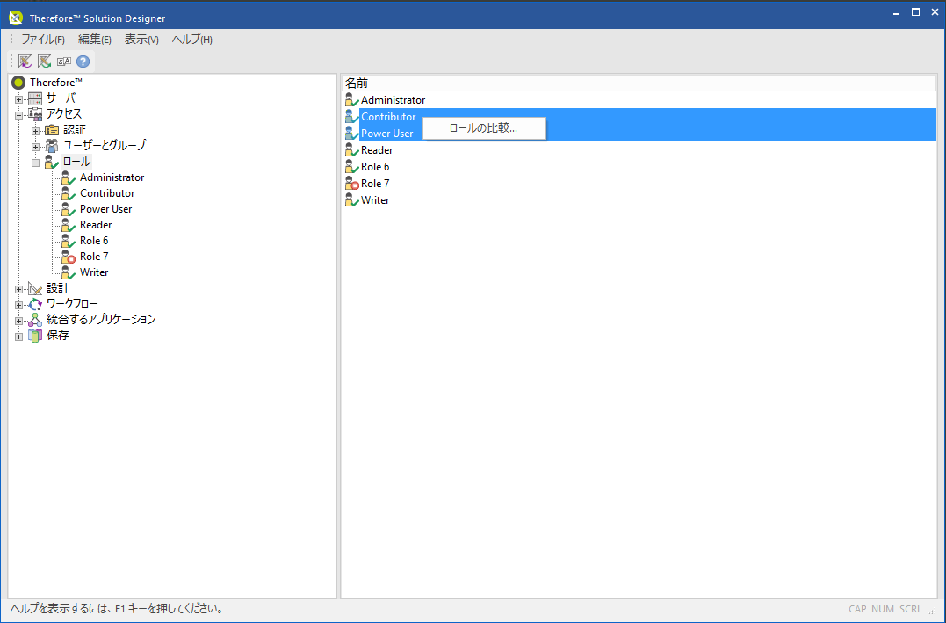This screenshot has height=623, width=946.
Task: Click the Power User role icon in tree
Action: tap(69, 209)
